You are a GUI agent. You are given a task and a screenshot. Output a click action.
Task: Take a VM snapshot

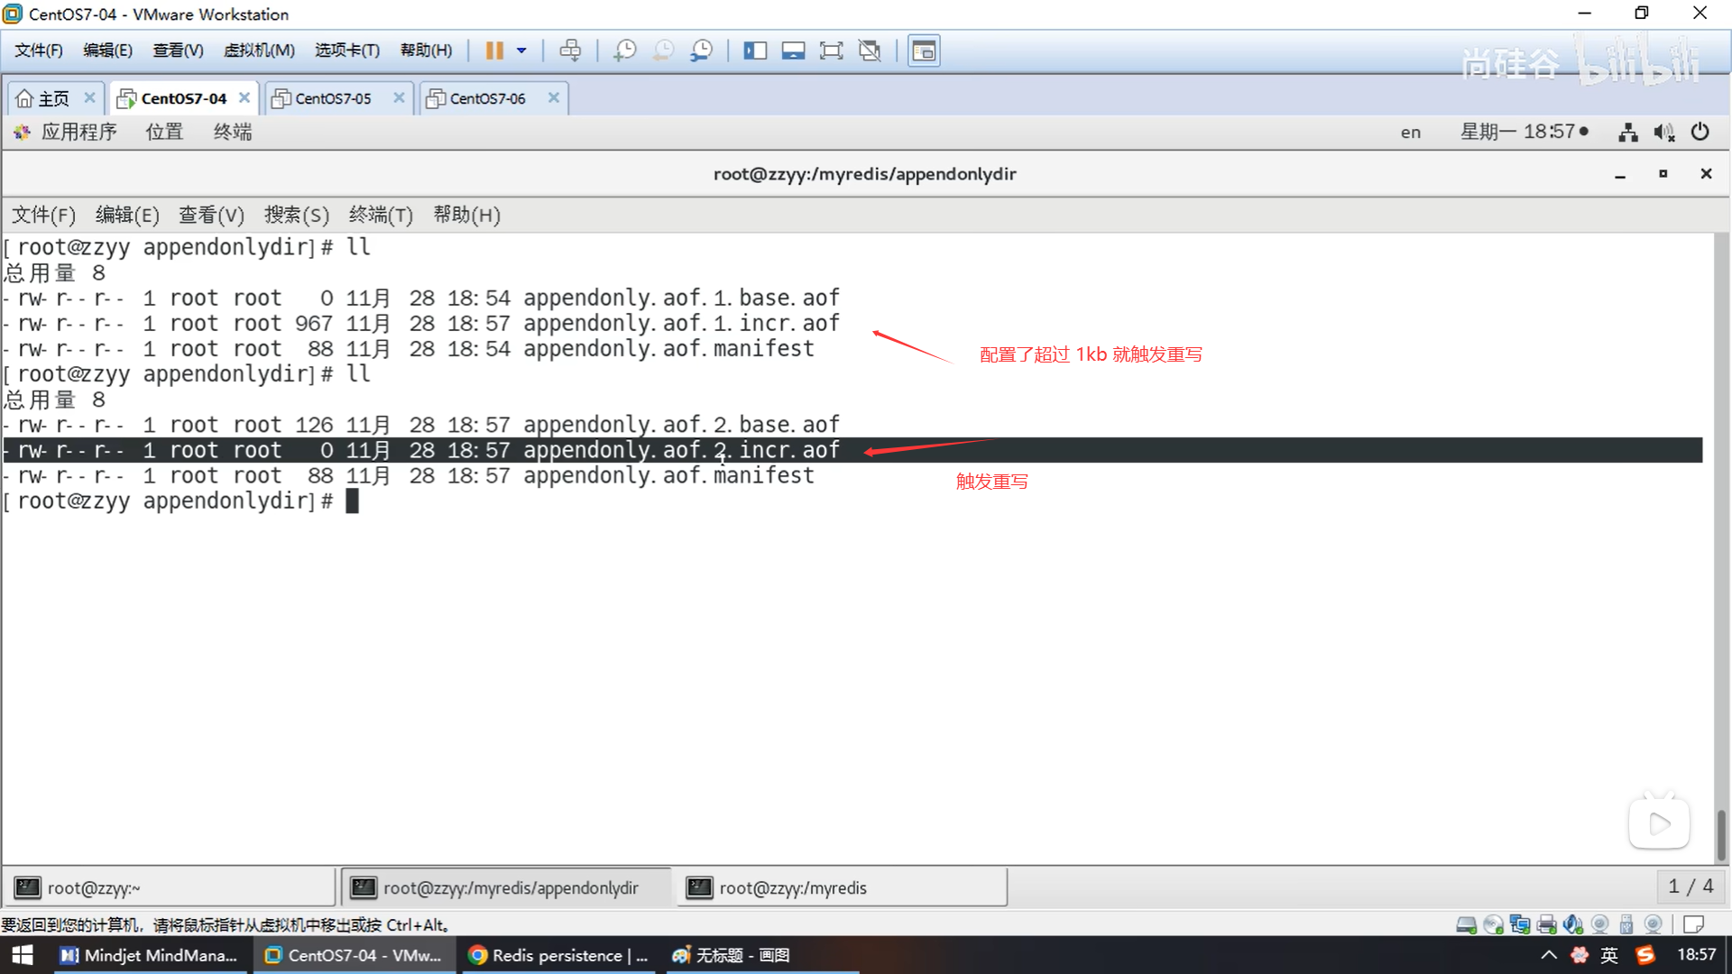(624, 51)
